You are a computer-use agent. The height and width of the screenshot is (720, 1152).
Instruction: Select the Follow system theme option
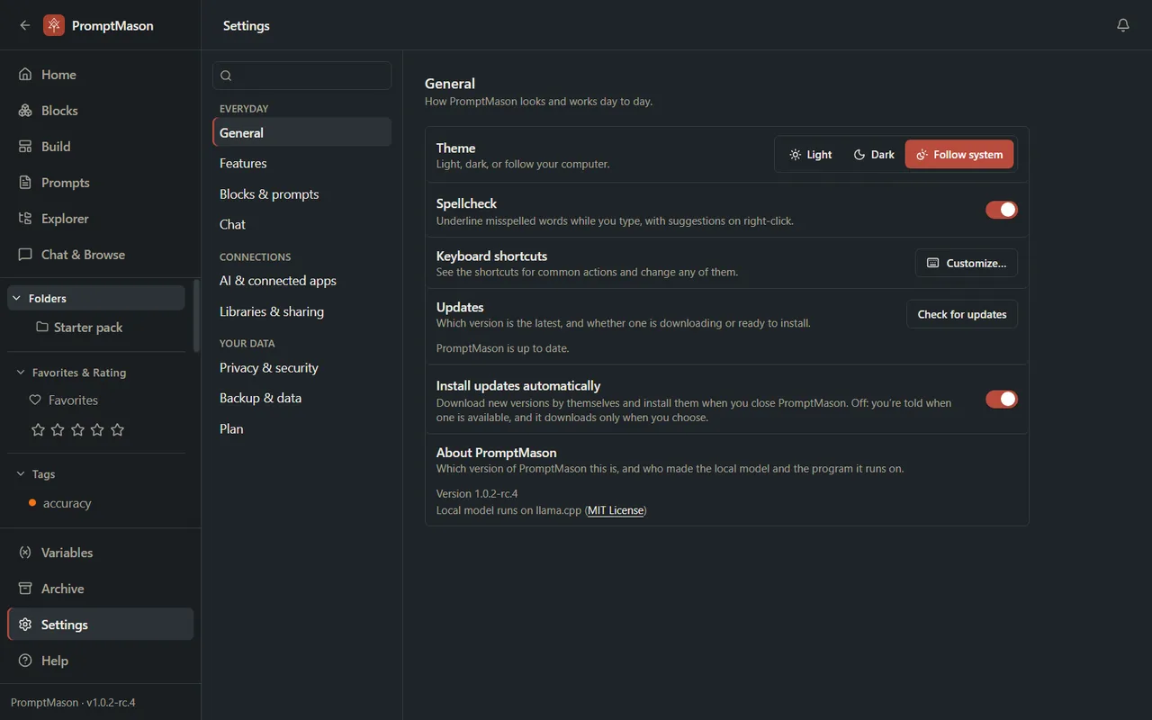(959, 155)
